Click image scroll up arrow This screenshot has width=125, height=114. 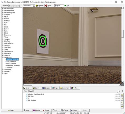[x=123, y=8]
